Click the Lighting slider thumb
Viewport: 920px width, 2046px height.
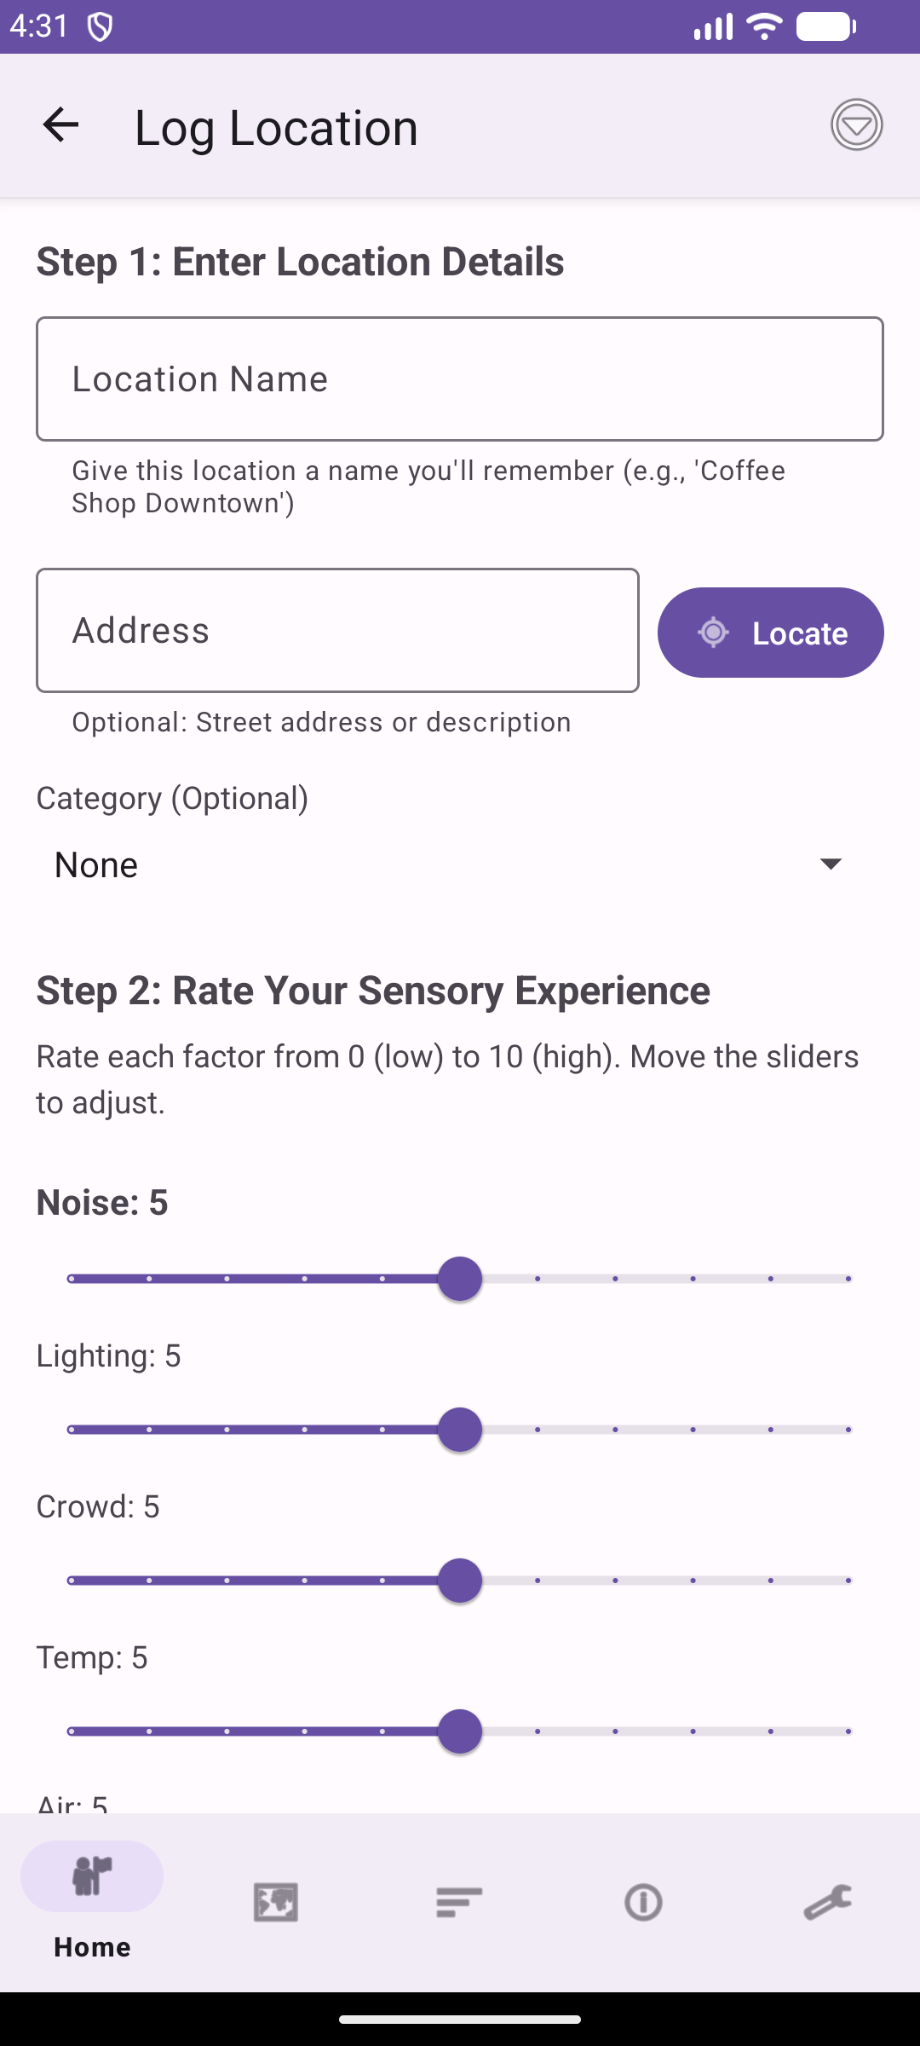click(460, 1430)
